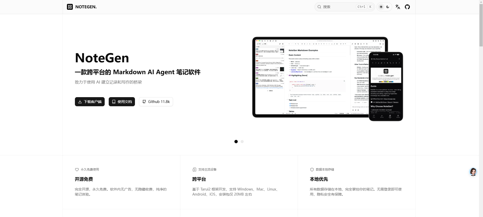Open the NOTEGEN. home link text

tap(86, 7)
